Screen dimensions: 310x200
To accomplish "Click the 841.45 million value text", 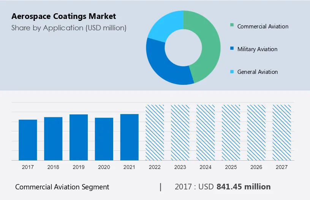I will coord(244,187).
